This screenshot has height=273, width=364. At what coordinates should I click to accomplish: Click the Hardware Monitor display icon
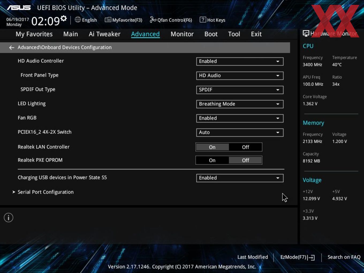tap(306, 33)
